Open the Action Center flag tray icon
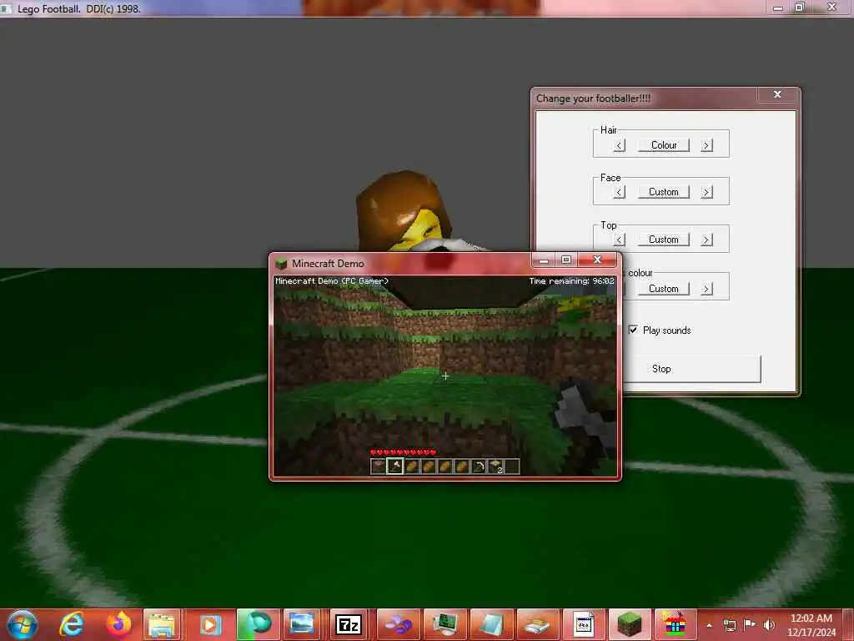The height and width of the screenshot is (641, 854). point(750,624)
